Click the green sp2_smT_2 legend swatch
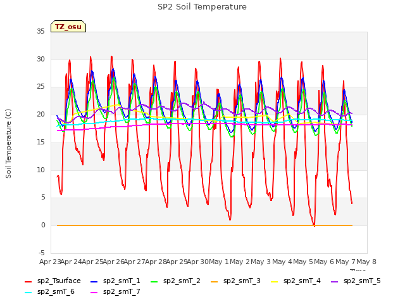This screenshot has width=405, height=304. (154, 281)
